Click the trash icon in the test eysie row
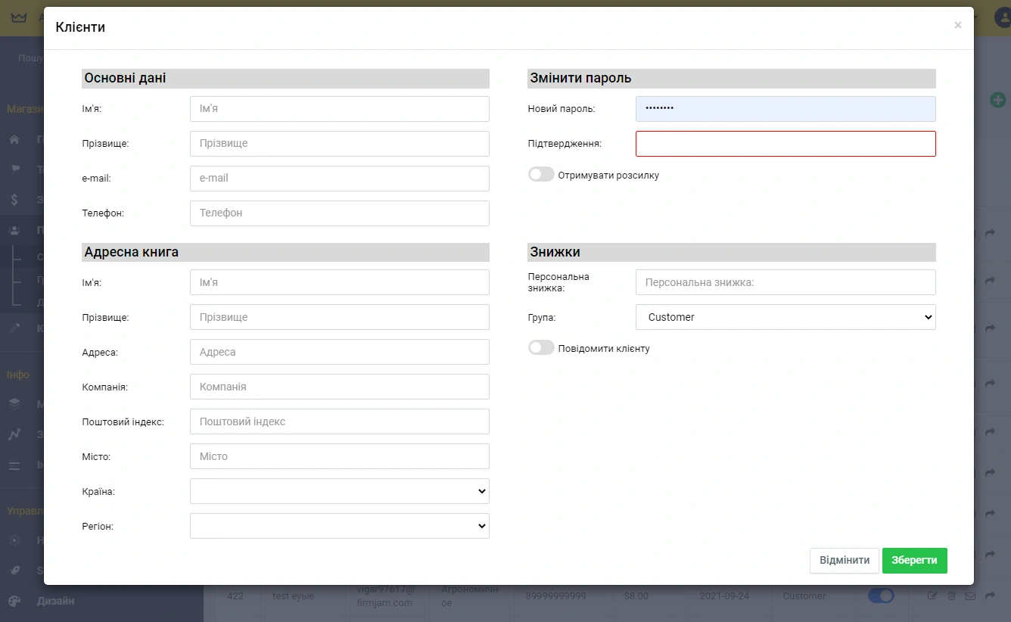Image resolution: width=1011 pixels, height=622 pixels. (951, 596)
